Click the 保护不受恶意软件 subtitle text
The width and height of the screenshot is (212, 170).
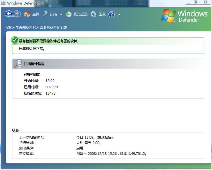click(x=36, y=28)
